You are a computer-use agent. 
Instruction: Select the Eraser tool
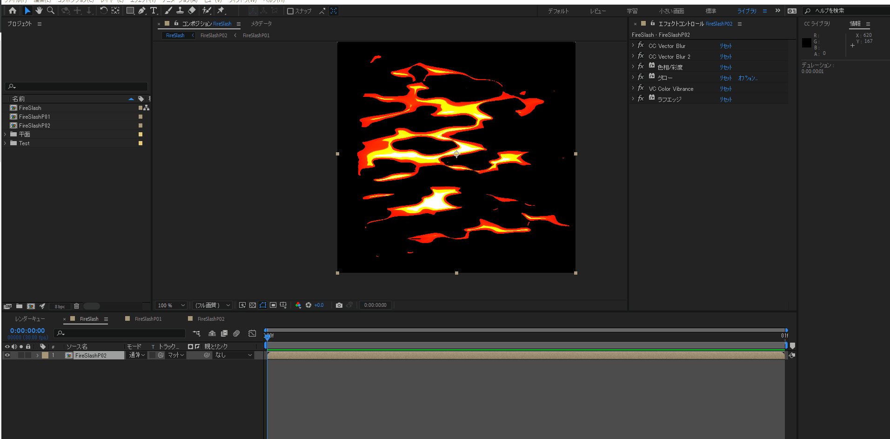(x=192, y=11)
